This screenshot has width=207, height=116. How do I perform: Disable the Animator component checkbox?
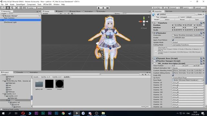157,33
